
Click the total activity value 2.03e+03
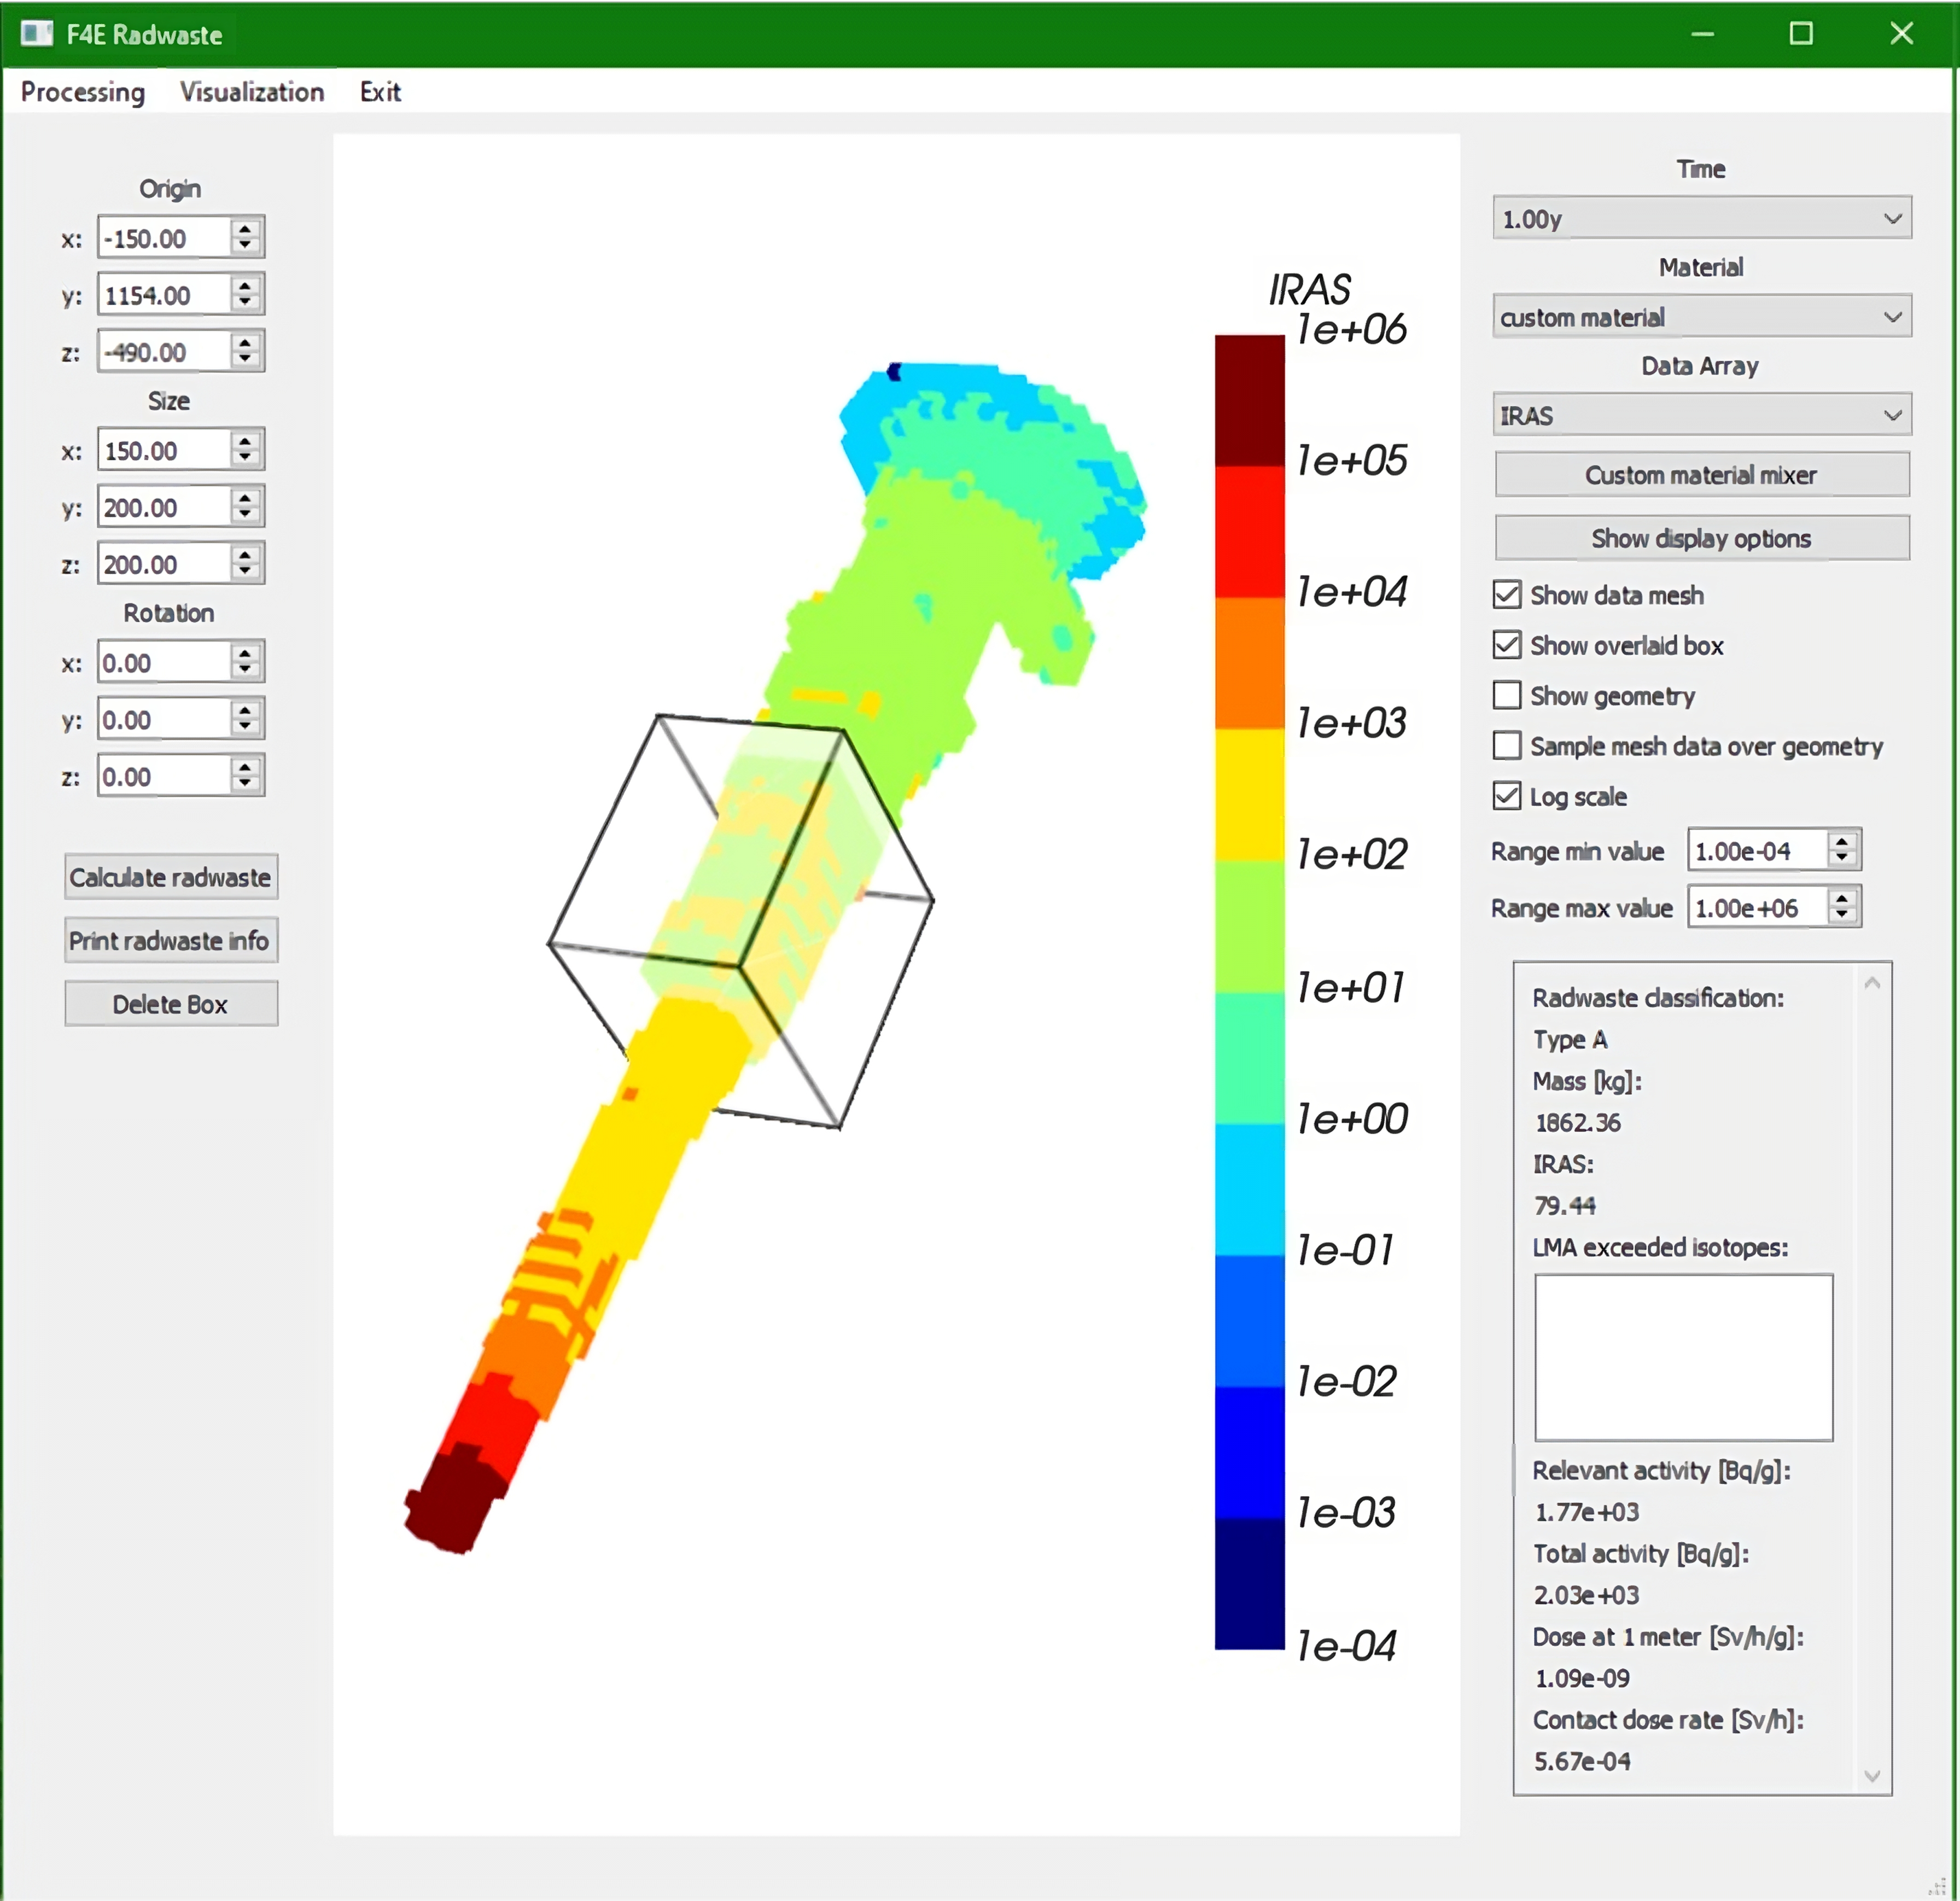pyautogui.click(x=1587, y=1595)
